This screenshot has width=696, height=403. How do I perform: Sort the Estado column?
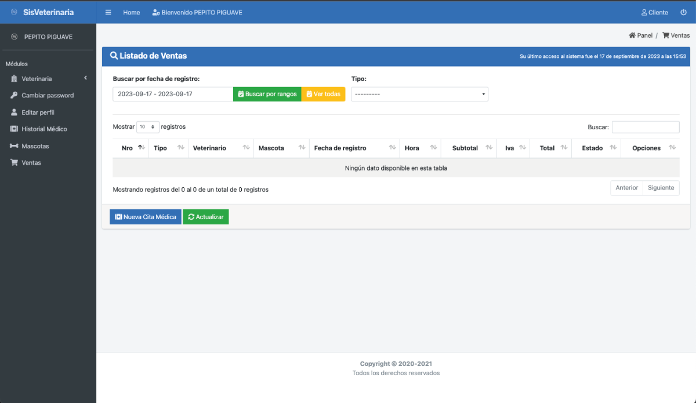[612, 148]
